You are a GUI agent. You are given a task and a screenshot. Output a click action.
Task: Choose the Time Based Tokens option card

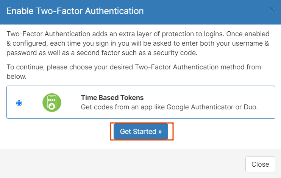(141, 102)
